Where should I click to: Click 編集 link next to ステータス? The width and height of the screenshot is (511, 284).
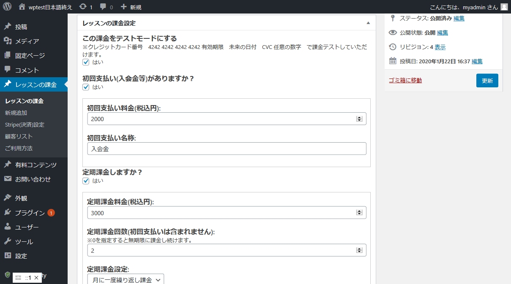459,18
